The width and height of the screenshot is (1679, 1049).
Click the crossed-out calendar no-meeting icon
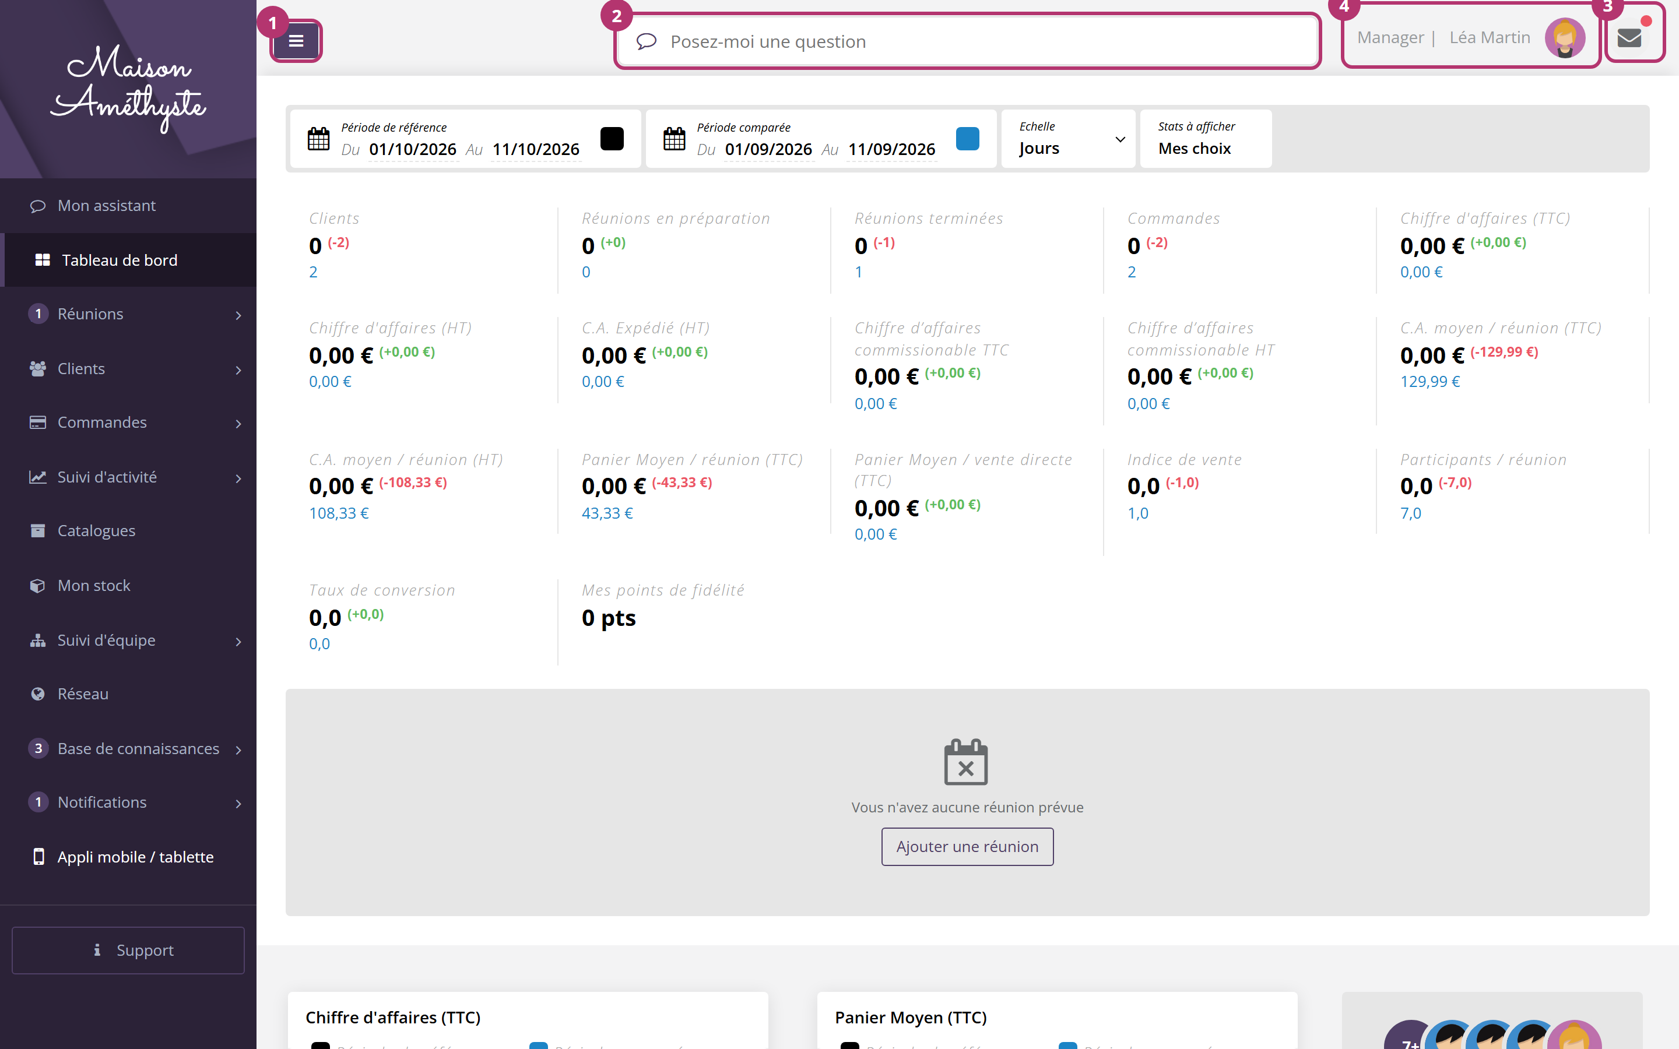(x=966, y=762)
